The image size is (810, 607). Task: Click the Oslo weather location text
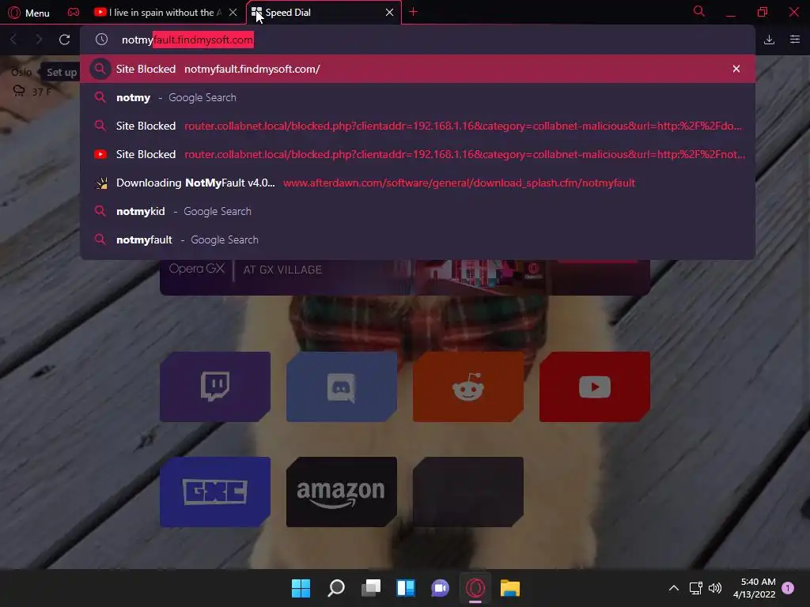[x=21, y=72]
